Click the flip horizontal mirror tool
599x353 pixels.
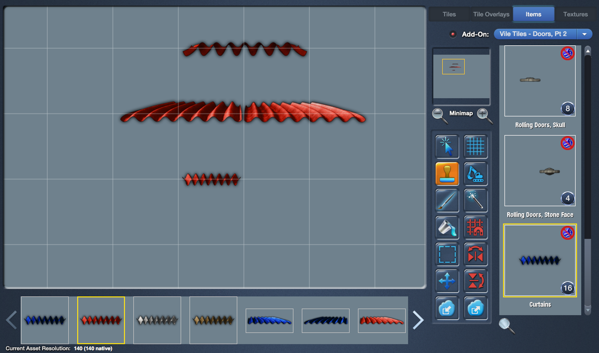pos(475,254)
